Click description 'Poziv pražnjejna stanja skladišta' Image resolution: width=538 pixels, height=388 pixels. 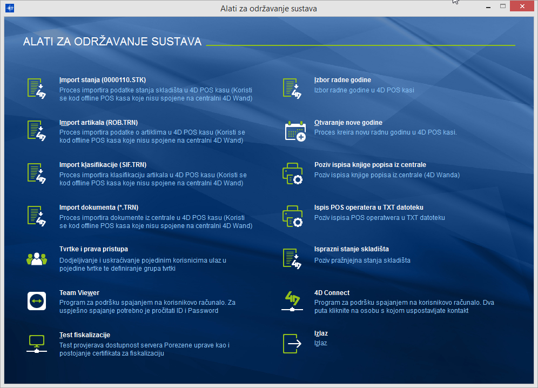(362, 260)
